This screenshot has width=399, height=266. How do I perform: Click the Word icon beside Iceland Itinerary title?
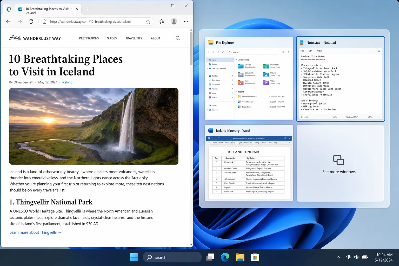point(211,130)
